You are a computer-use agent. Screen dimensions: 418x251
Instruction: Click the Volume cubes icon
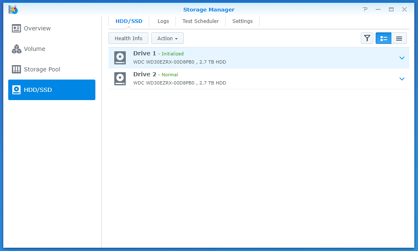(16, 49)
